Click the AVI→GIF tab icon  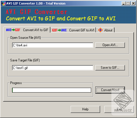click(13, 30)
